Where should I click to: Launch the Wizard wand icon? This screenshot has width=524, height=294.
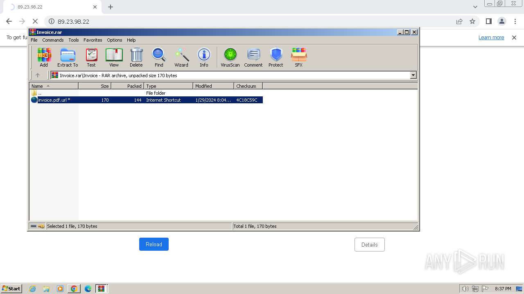pyautogui.click(x=181, y=57)
